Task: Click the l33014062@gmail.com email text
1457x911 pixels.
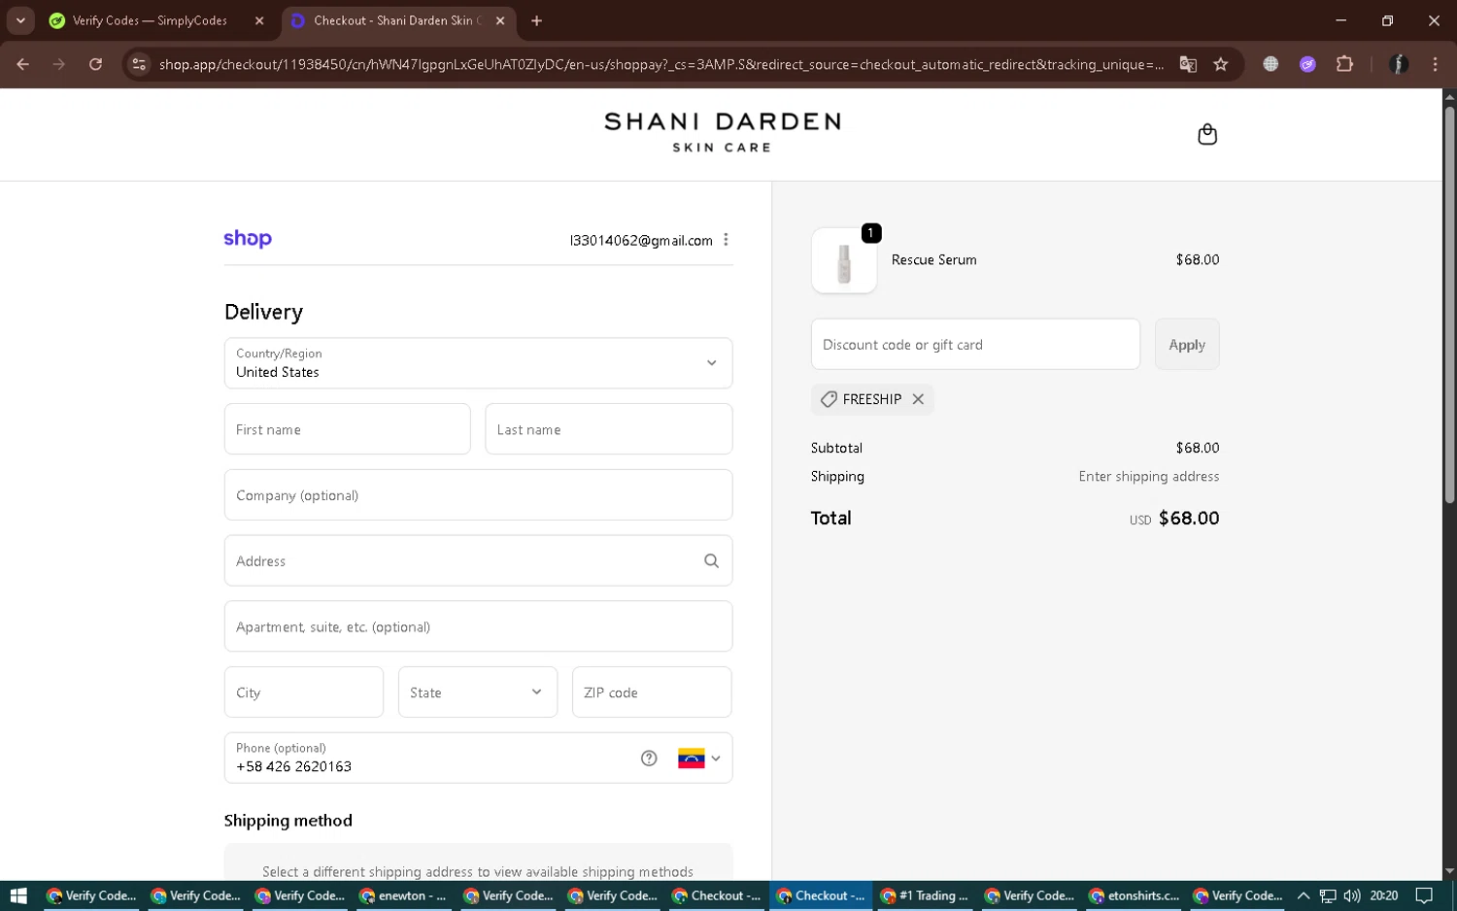Action: coord(641,241)
